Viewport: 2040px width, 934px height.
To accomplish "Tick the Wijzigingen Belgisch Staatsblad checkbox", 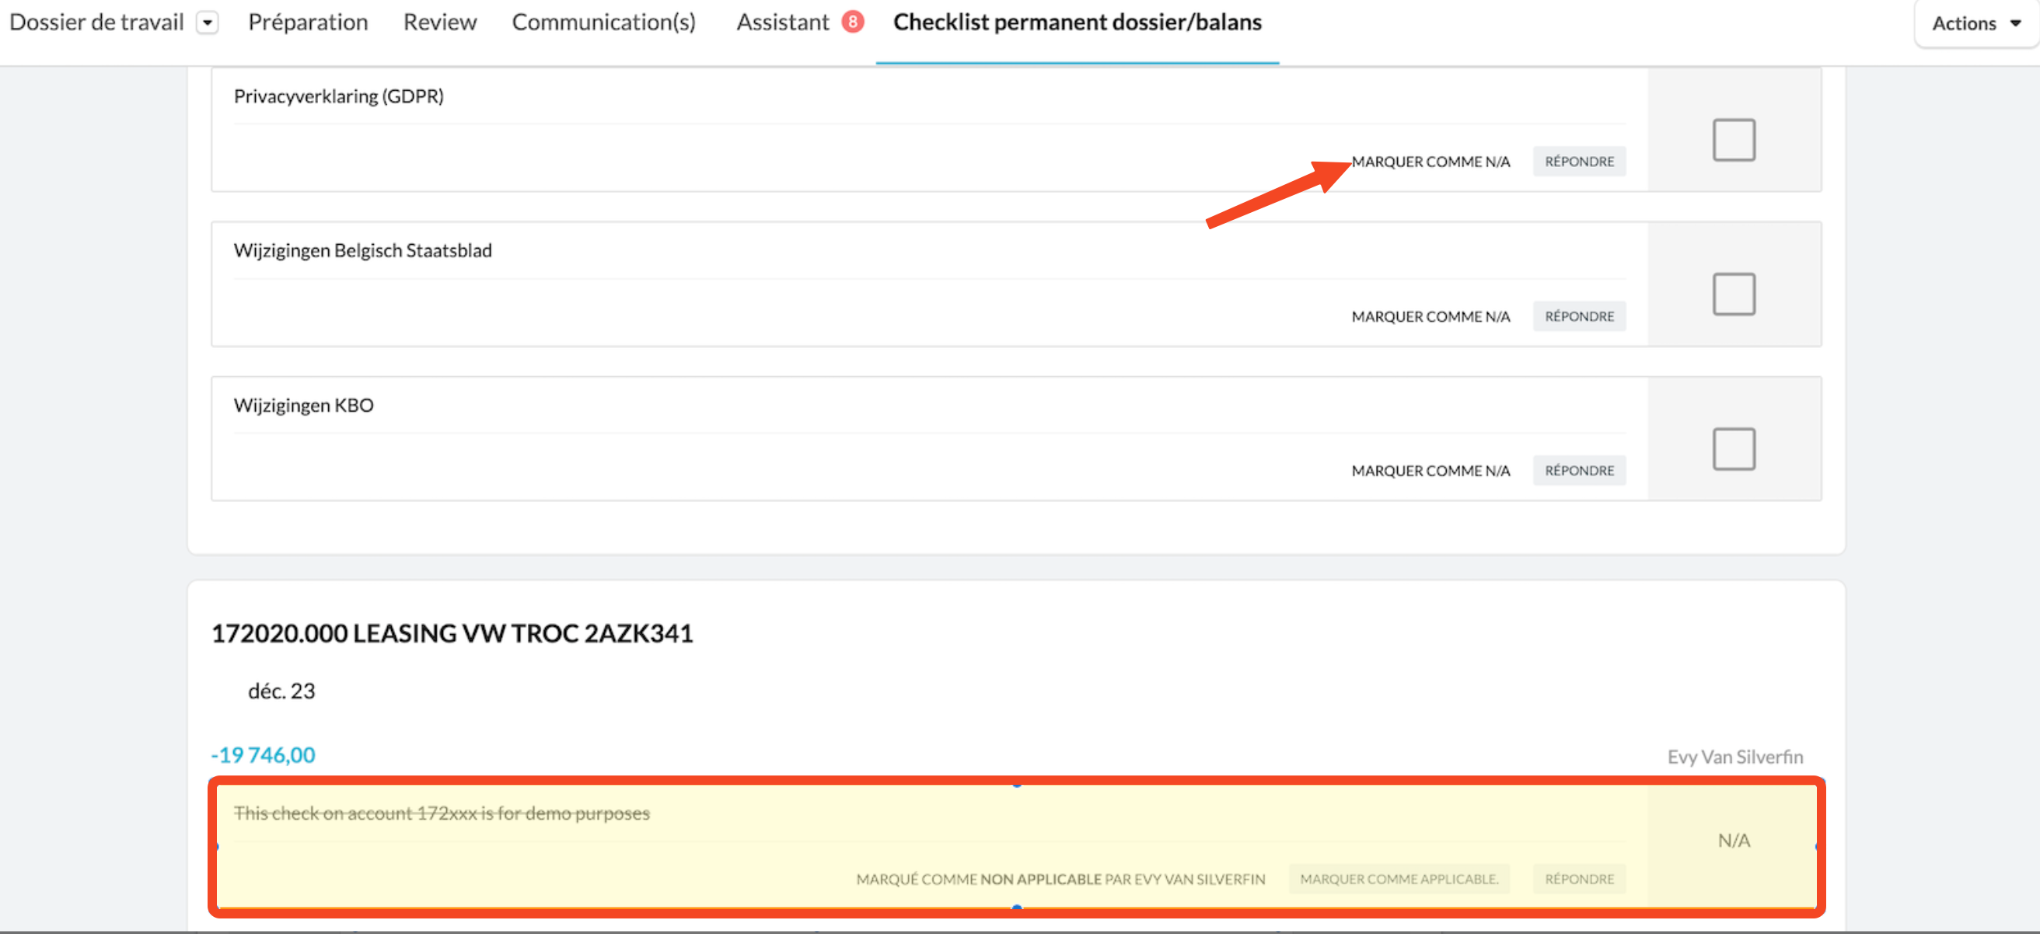I will [1734, 294].
